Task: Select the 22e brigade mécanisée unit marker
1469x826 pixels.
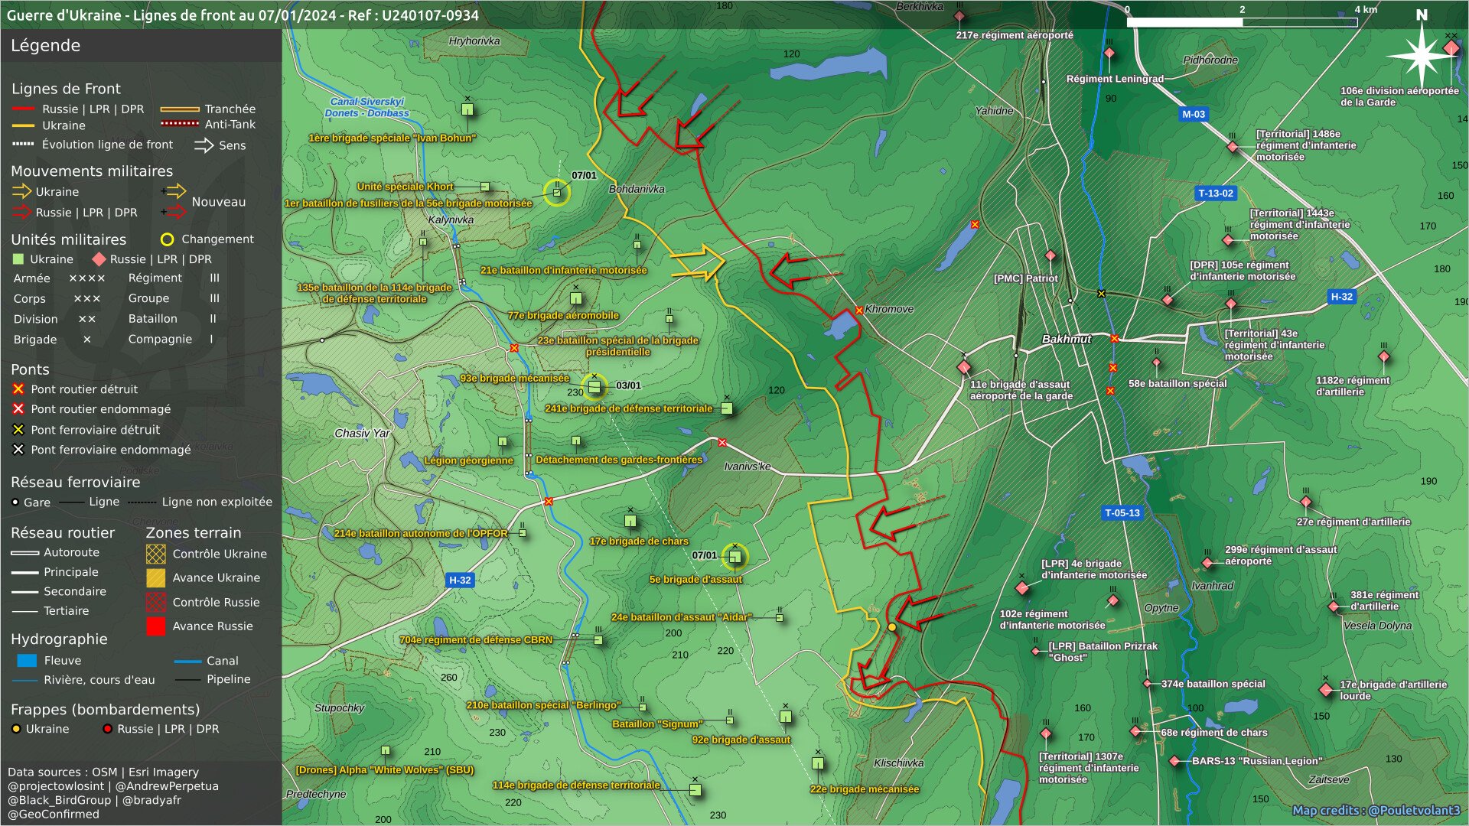Action: (x=817, y=763)
